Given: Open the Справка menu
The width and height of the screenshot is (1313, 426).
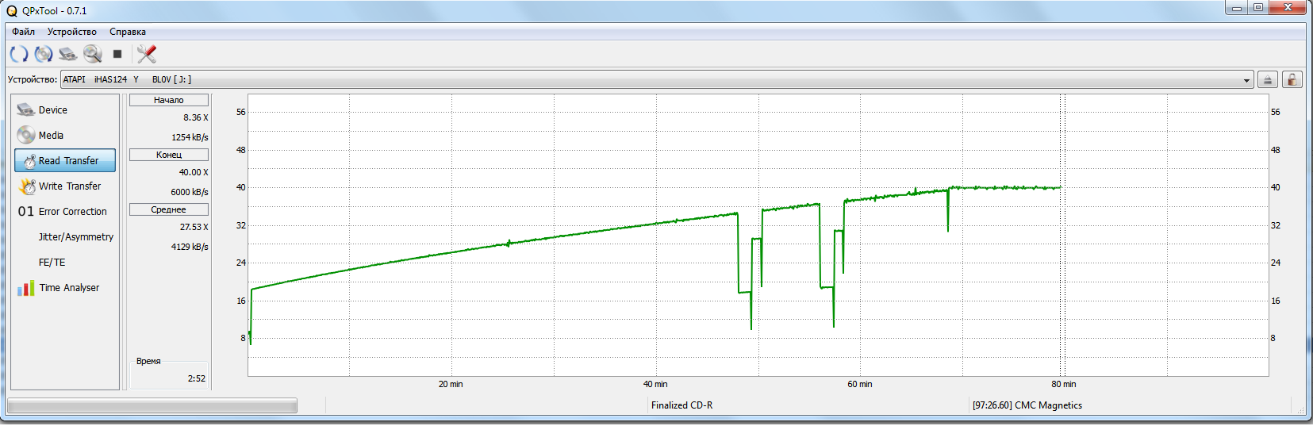Looking at the screenshot, I should tap(128, 32).
